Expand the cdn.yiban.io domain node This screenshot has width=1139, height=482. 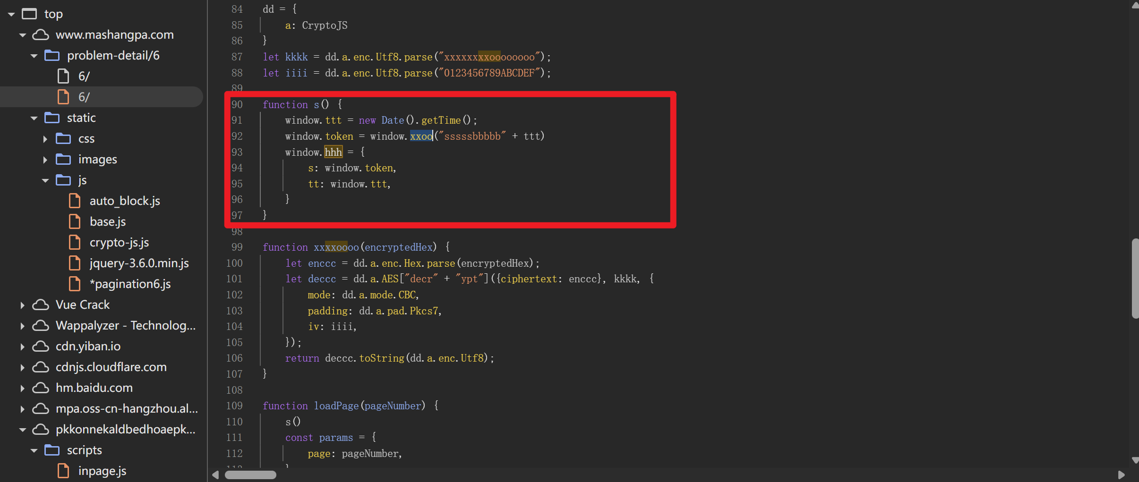coord(23,347)
